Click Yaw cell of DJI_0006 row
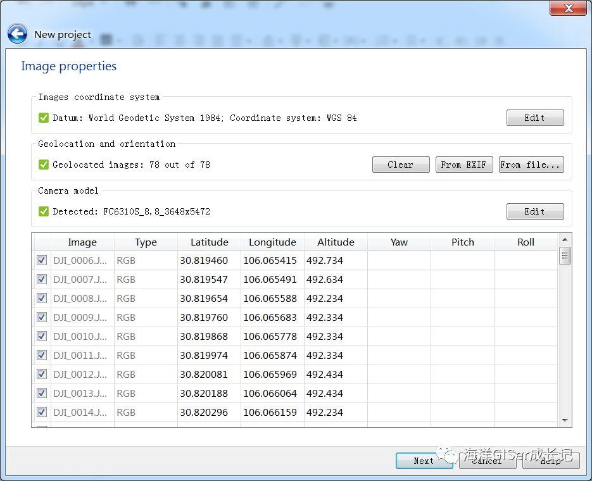 pos(399,260)
